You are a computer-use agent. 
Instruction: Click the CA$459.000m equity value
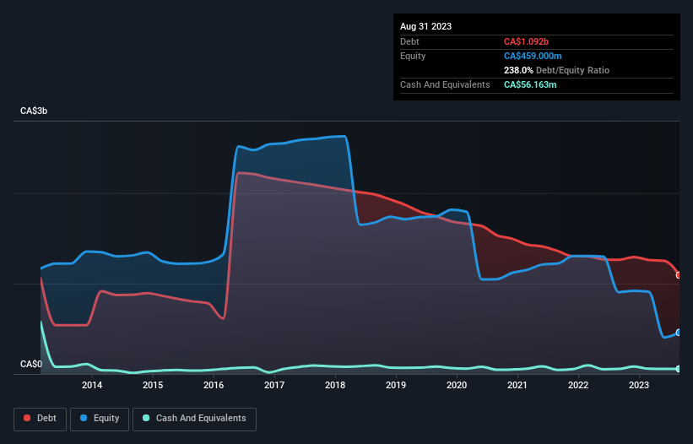coord(533,56)
